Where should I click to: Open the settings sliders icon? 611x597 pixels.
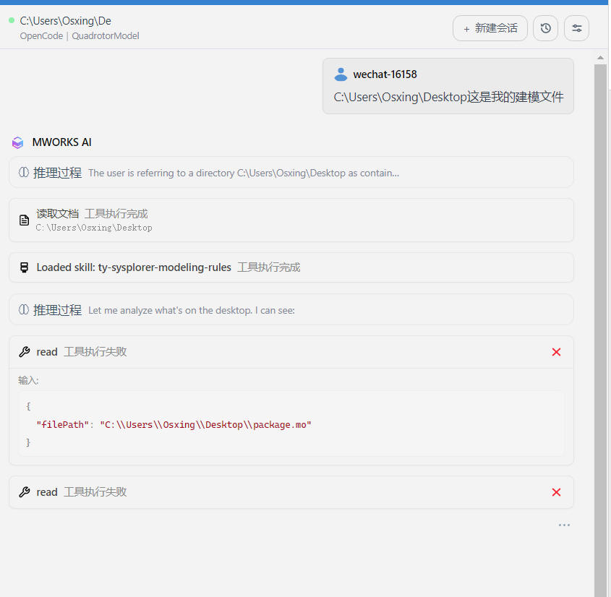(x=576, y=28)
